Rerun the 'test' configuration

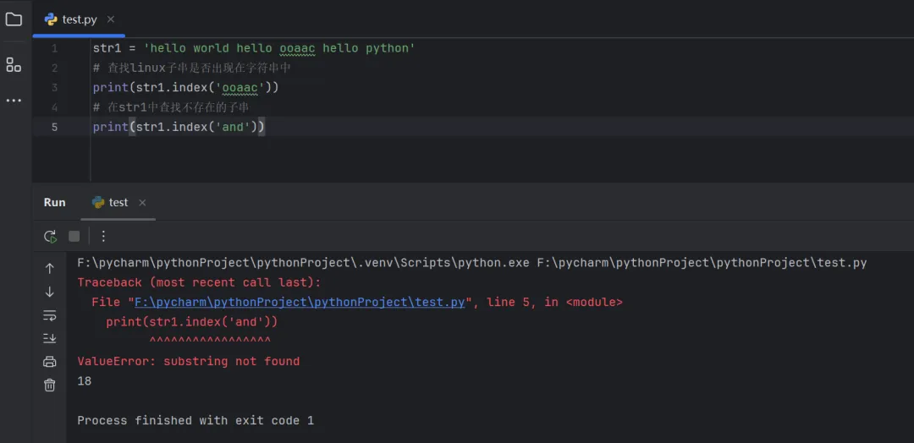pos(50,236)
